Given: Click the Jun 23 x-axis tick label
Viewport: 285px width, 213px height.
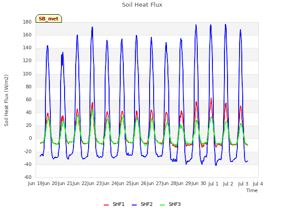Looking at the screenshot, I should click(x=95, y=183).
